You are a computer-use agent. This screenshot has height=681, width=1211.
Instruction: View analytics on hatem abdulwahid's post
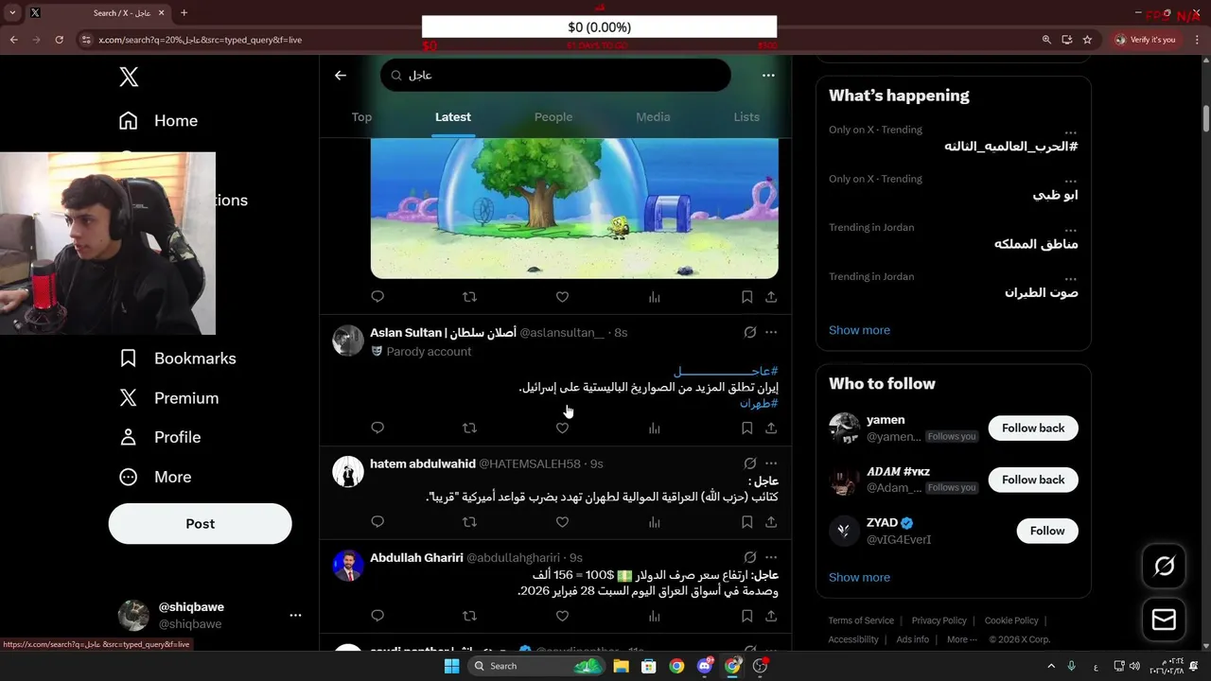click(x=654, y=522)
